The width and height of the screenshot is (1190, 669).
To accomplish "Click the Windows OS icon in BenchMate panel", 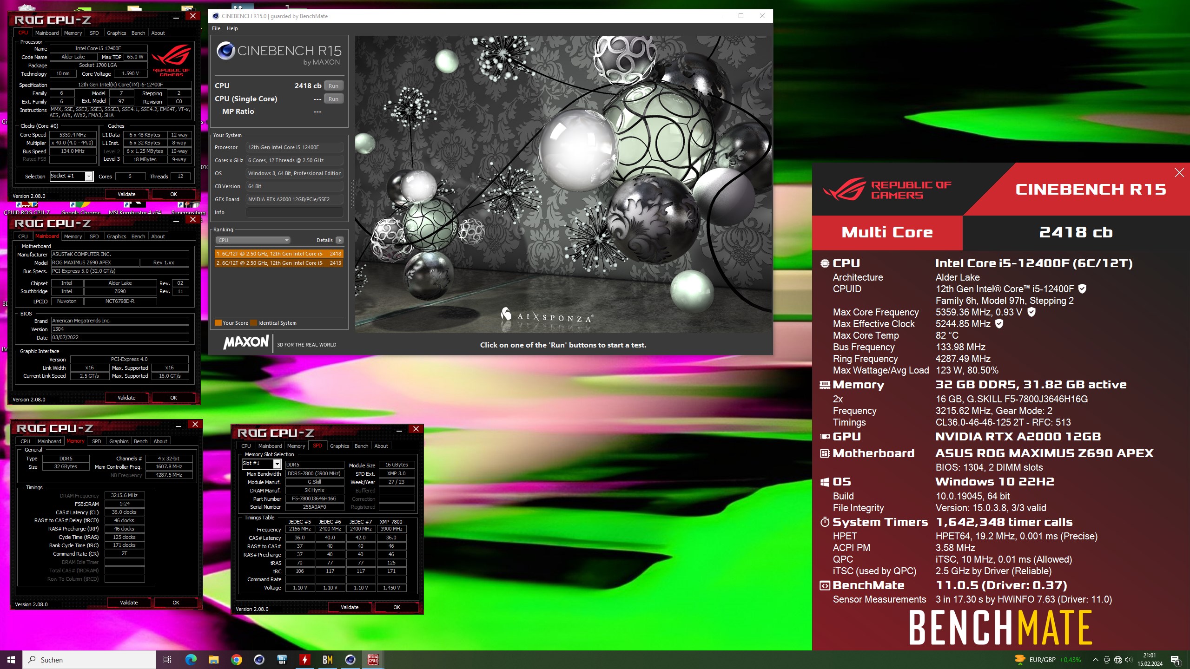I will (825, 482).
